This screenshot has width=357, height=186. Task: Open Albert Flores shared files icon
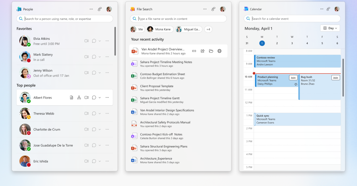click(71, 98)
